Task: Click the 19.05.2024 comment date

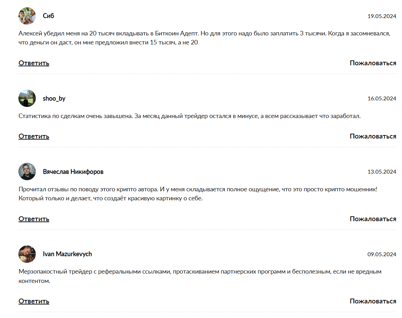Action: point(382,16)
